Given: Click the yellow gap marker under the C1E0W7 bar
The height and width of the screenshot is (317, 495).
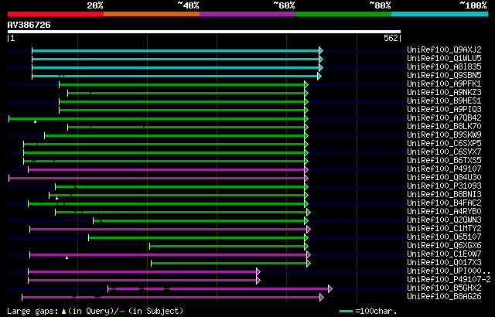Looking at the screenshot, I should [67, 257].
